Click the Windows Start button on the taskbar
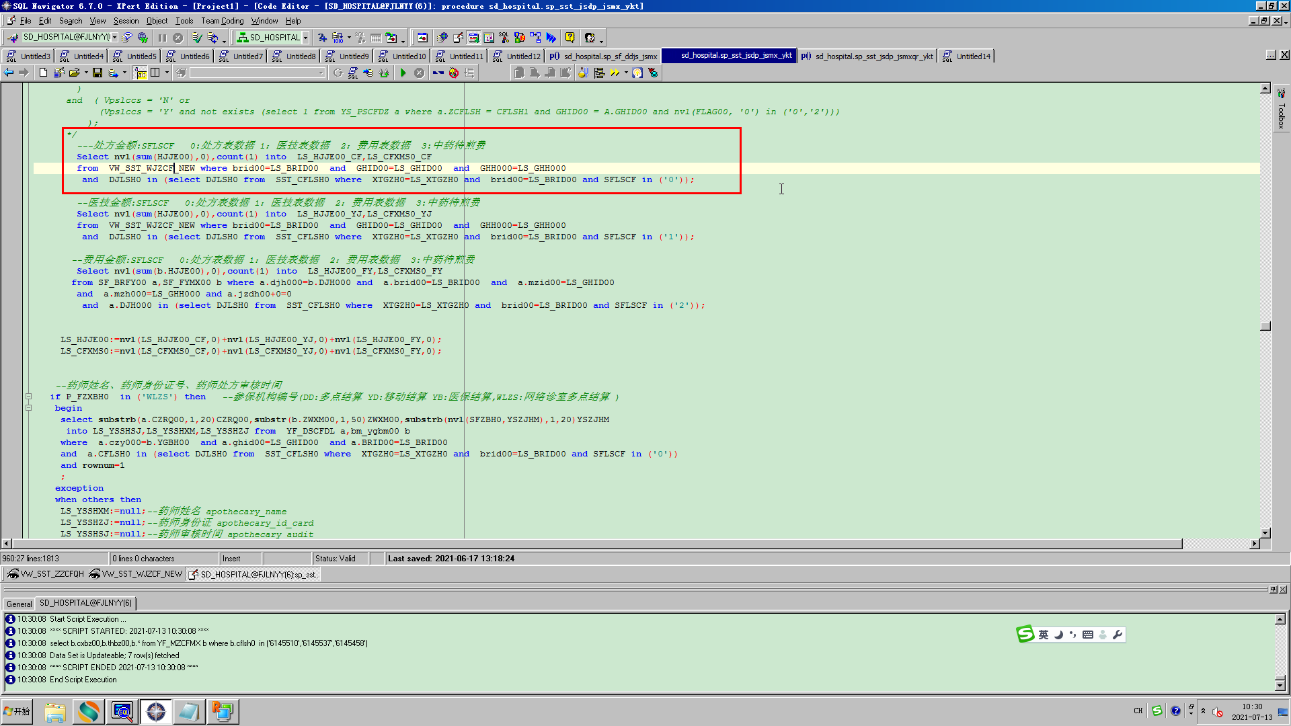 (17, 711)
